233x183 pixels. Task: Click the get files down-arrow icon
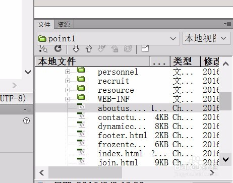pyautogui.click(x=76, y=49)
